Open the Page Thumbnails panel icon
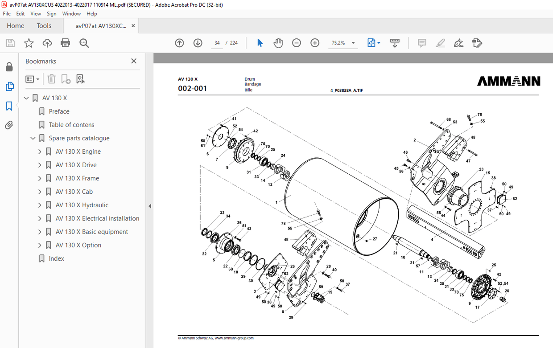Screen dimensions: 553x348 [x=9, y=86]
